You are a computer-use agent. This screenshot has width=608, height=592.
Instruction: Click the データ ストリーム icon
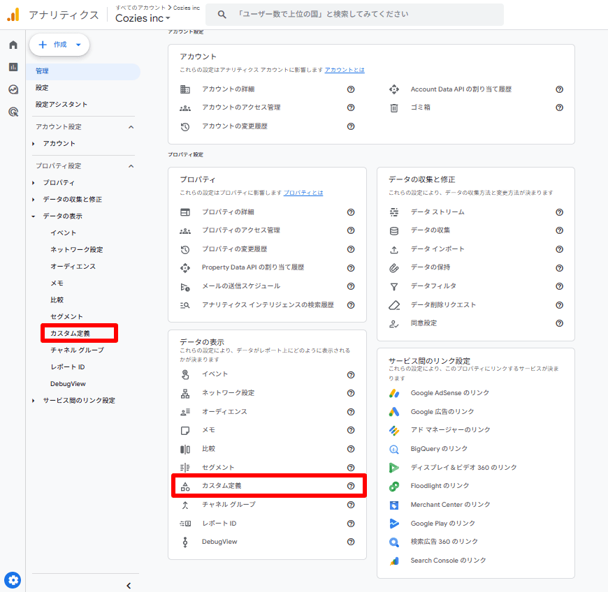(x=394, y=212)
